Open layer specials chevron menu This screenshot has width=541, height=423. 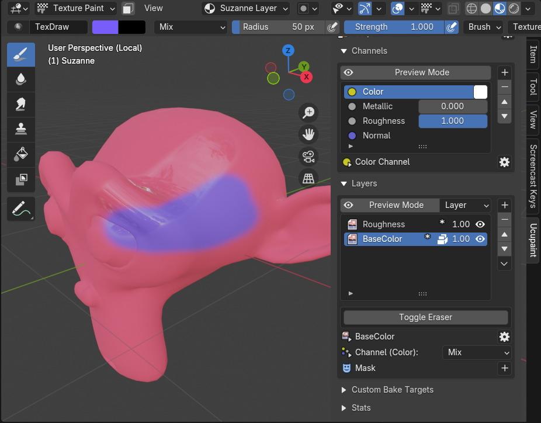click(504, 263)
